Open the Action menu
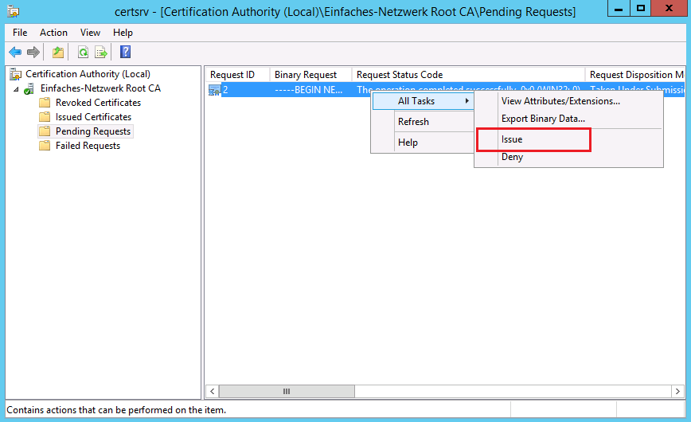Image resolution: width=691 pixels, height=422 pixels. tap(53, 33)
